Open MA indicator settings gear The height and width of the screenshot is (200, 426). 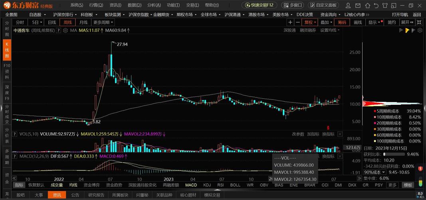(65, 30)
